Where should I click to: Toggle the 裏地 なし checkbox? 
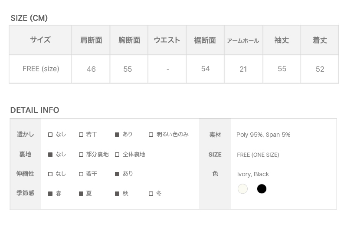[x=50, y=155]
